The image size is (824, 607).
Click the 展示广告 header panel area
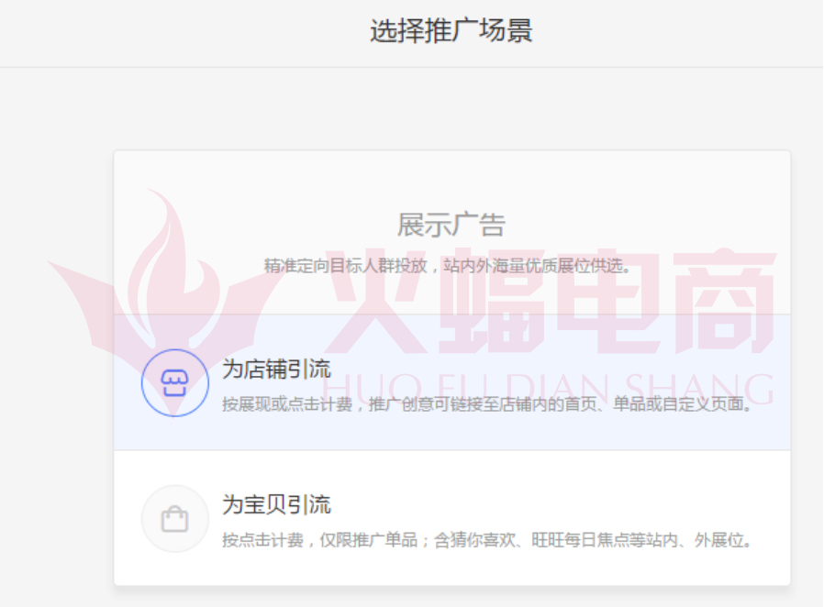(452, 233)
